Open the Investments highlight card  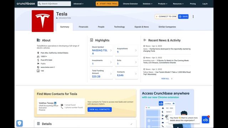click(x=102, y=62)
